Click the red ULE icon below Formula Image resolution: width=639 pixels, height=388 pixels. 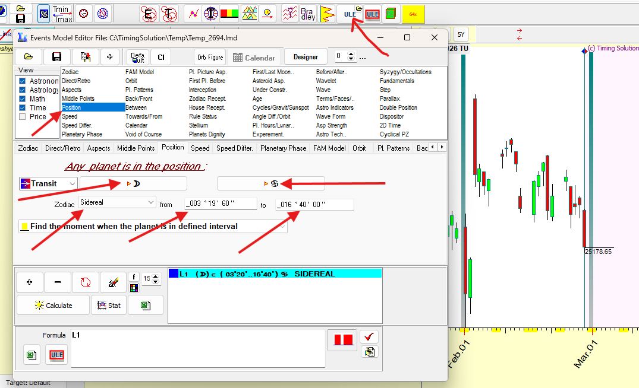click(x=57, y=355)
